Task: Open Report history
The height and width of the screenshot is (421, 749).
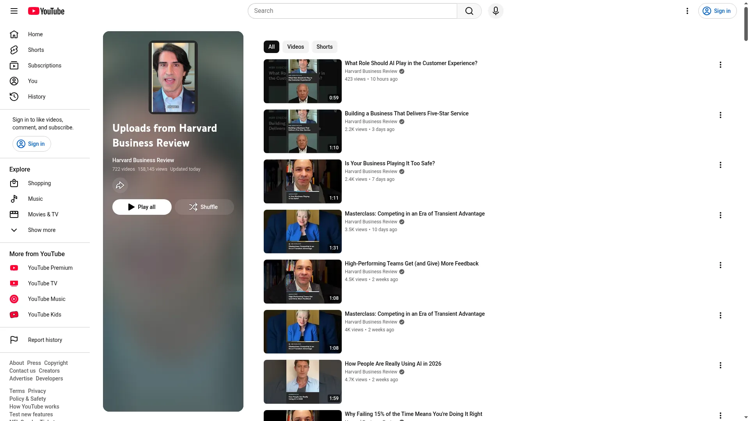Action: (45, 340)
